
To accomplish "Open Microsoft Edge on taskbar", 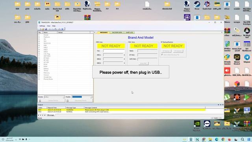I will tap(217, 139).
